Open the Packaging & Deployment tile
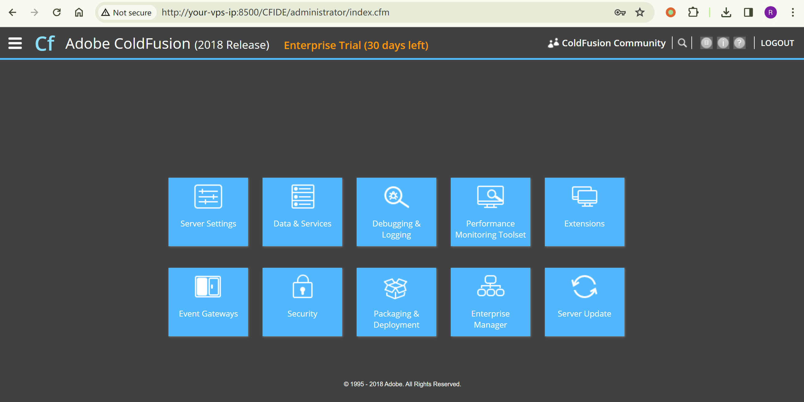The width and height of the screenshot is (804, 402). click(x=396, y=301)
